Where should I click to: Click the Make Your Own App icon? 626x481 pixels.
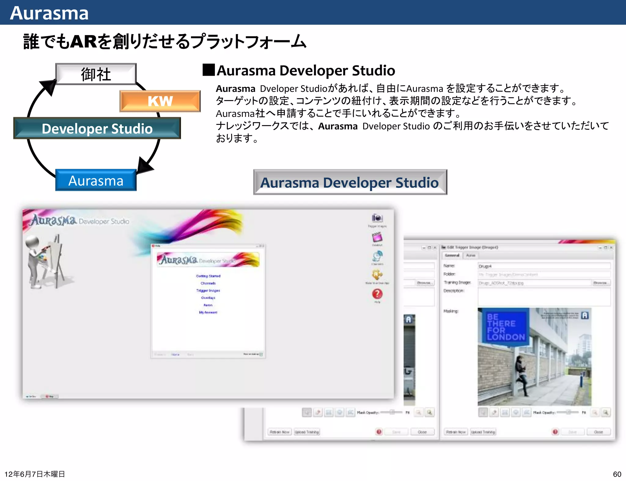pos(377,275)
